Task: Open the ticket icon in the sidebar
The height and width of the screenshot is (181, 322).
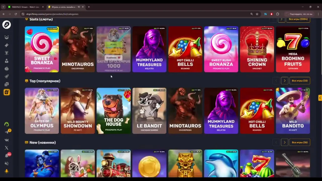Action: pos(7,45)
